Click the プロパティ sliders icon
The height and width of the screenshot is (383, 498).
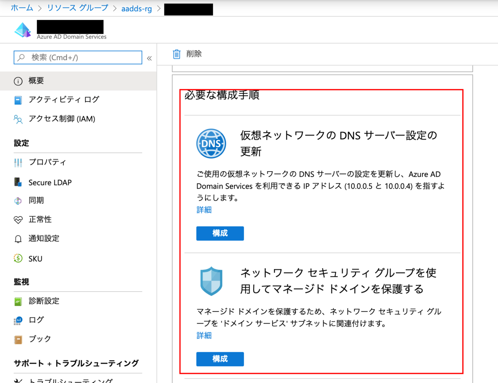(18, 162)
